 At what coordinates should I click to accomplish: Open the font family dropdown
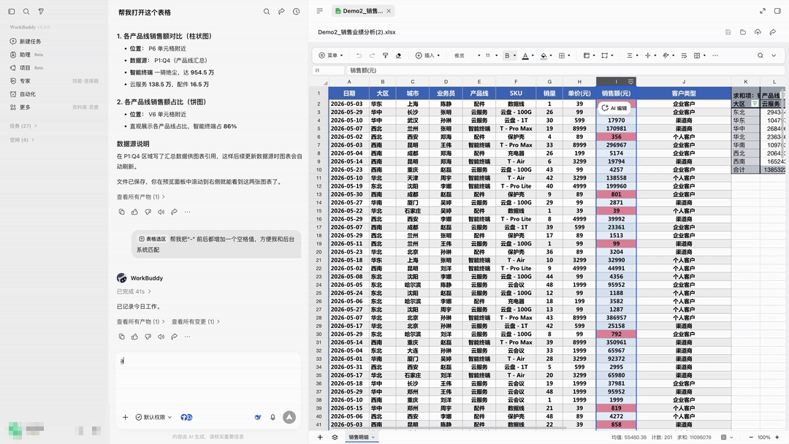coord(467,55)
